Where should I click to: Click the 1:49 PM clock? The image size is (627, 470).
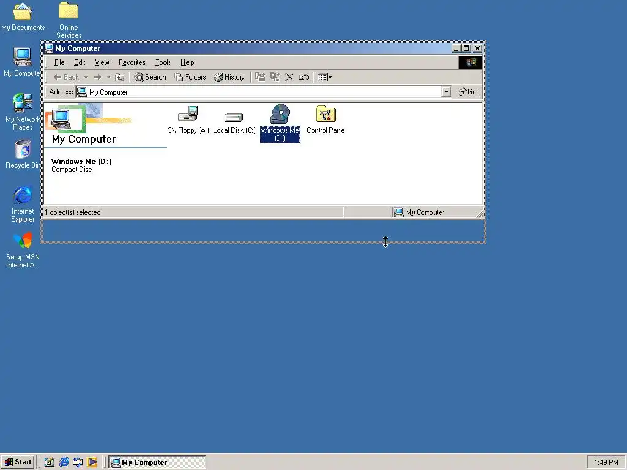(x=606, y=463)
